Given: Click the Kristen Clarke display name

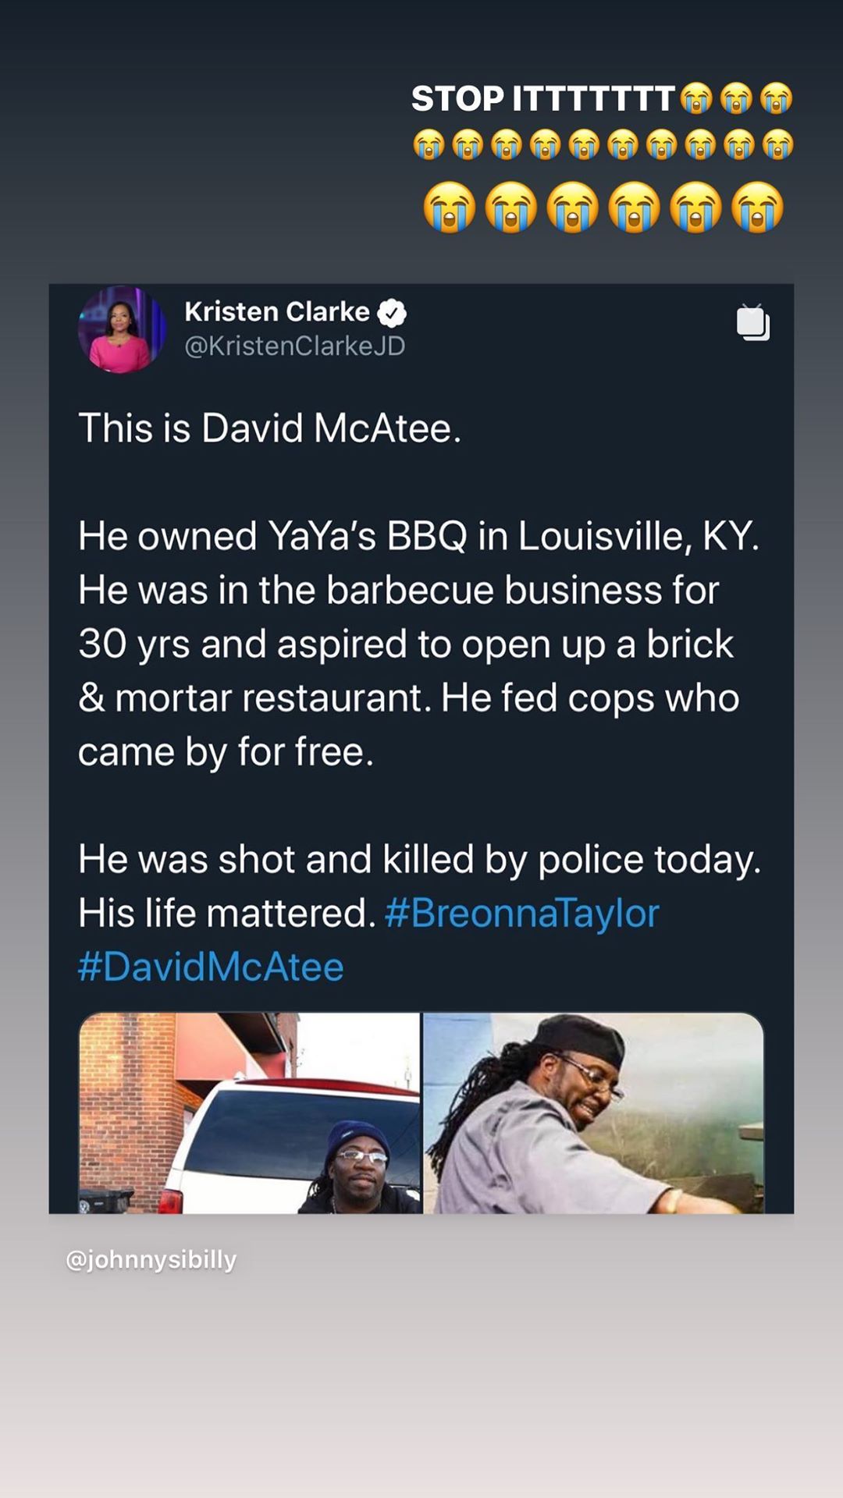Looking at the screenshot, I should [277, 312].
